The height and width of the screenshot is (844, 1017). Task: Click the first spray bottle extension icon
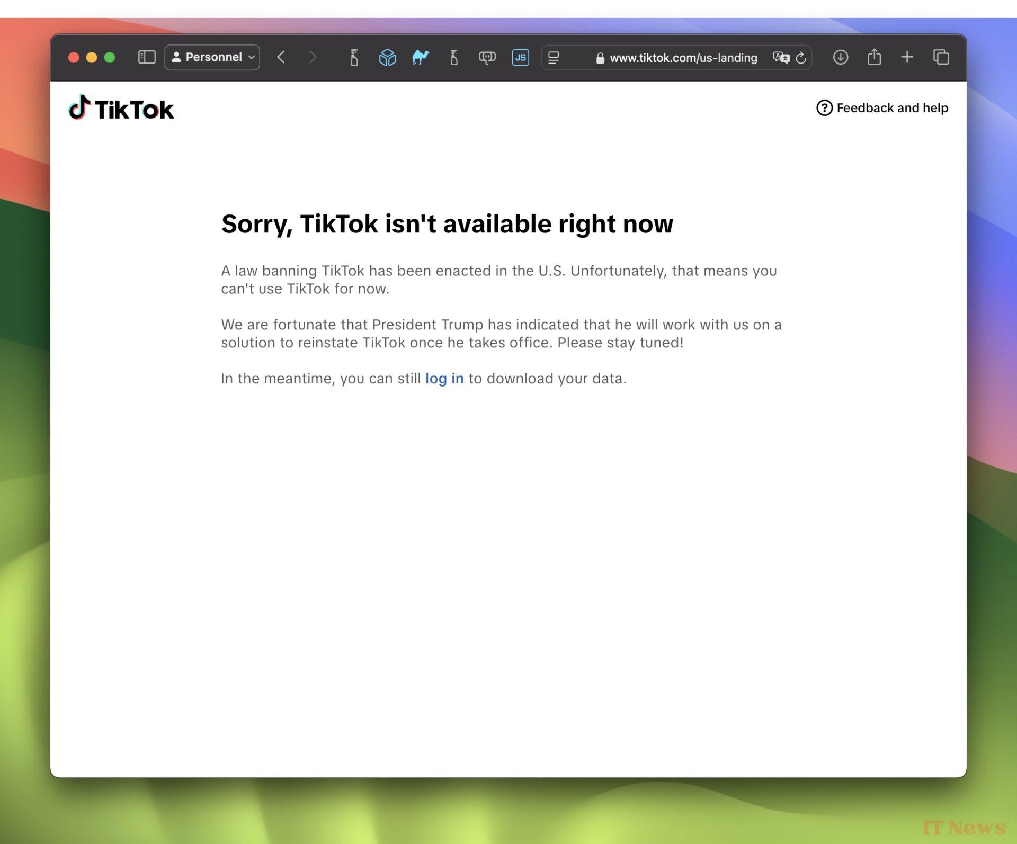[354, 57]
